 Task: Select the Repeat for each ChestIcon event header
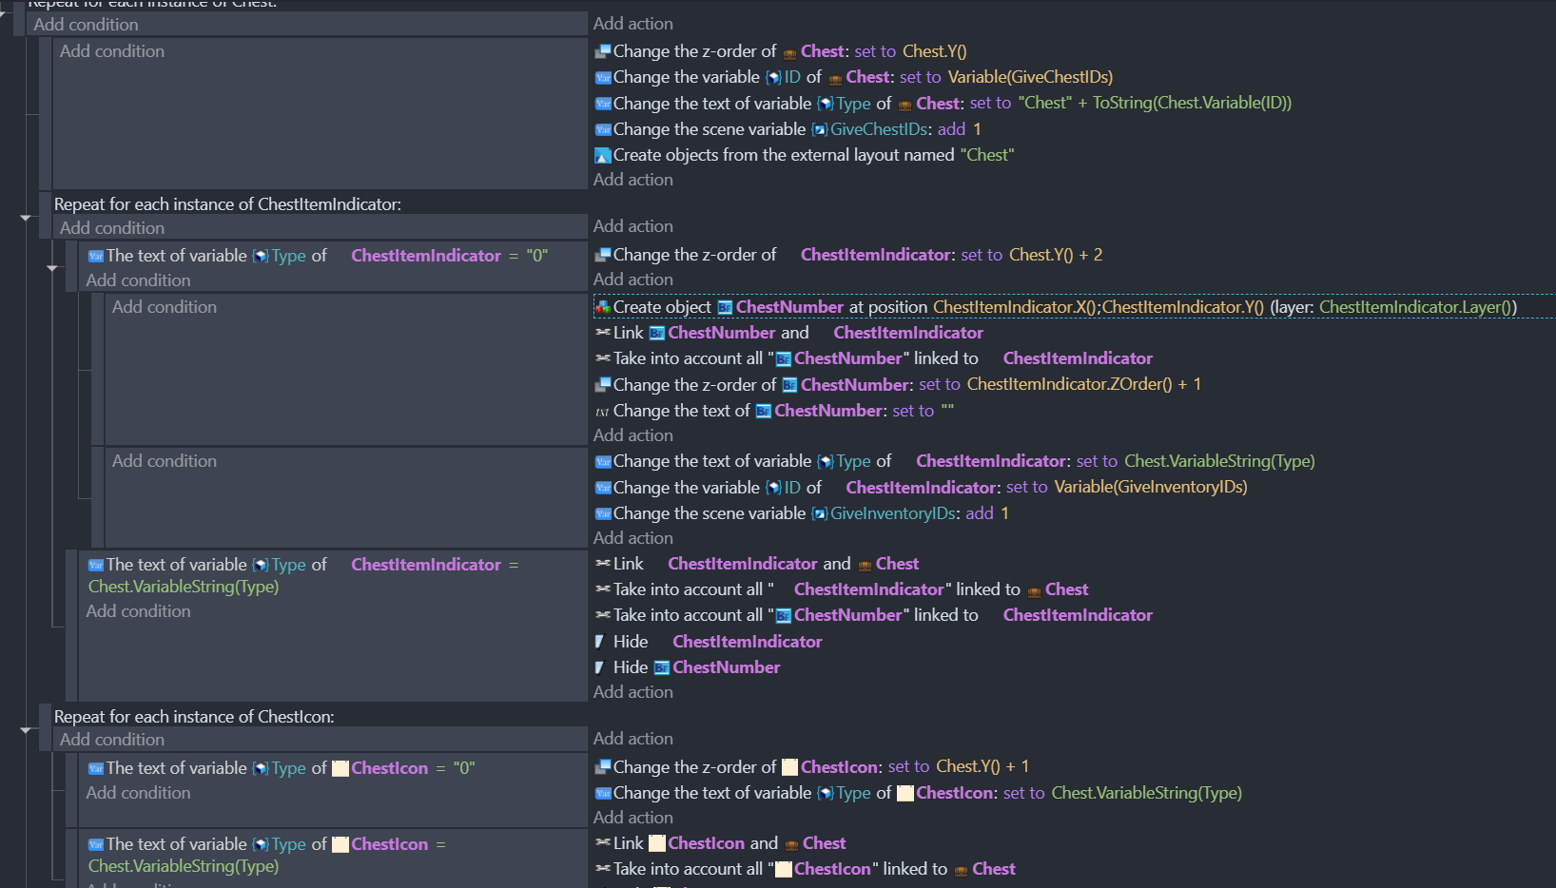pyautogui.click(x=195, y=716)
